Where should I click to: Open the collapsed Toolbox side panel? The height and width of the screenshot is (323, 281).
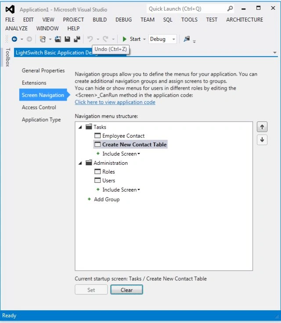[7, 57]
